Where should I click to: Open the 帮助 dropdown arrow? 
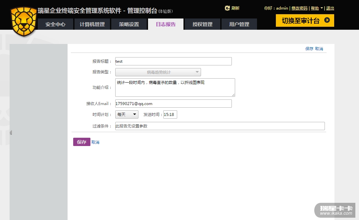[x=322, y=8]
